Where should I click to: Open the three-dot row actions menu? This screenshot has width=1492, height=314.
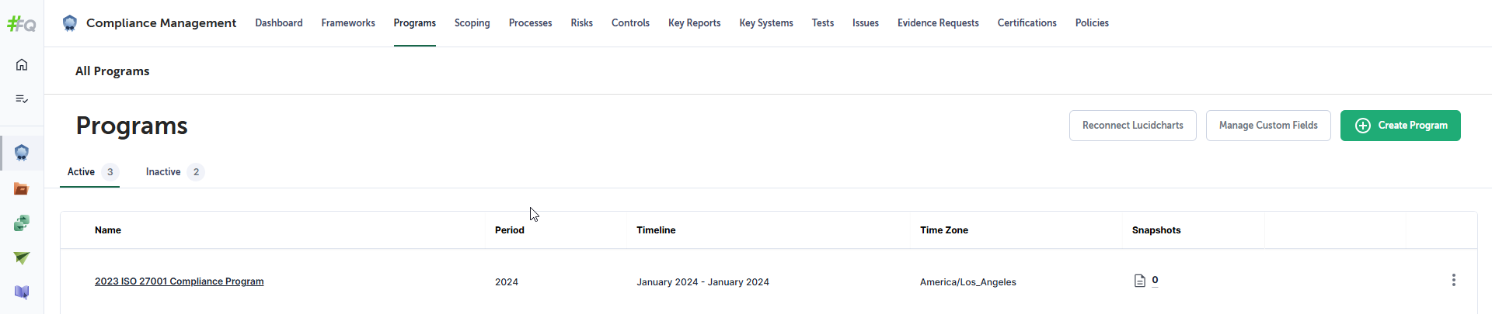(1453, 280)
